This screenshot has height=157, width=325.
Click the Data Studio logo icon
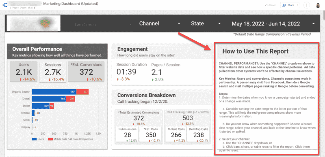(x=4, y=5)
